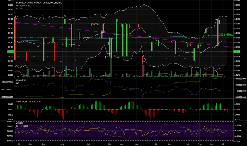The image size is (247, 146).
Task: Click the 60.0000 value on MFI scale
Action: tap(10, 126)
